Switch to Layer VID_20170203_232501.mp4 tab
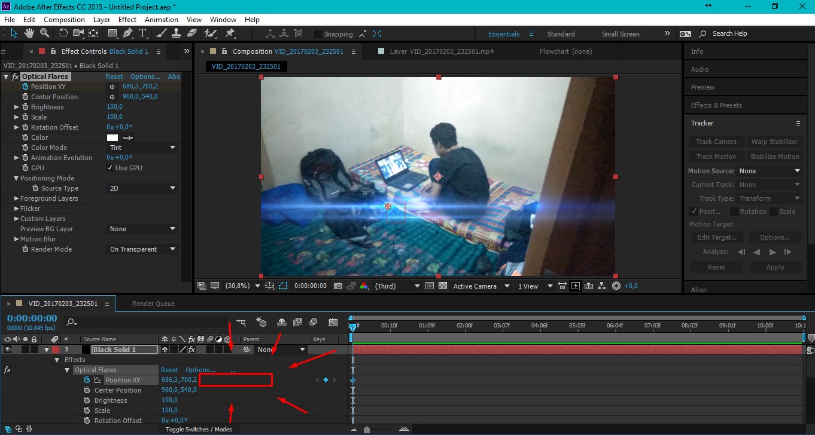The height and width of the screenshot is (435, 815). click(x=442, y=51)
